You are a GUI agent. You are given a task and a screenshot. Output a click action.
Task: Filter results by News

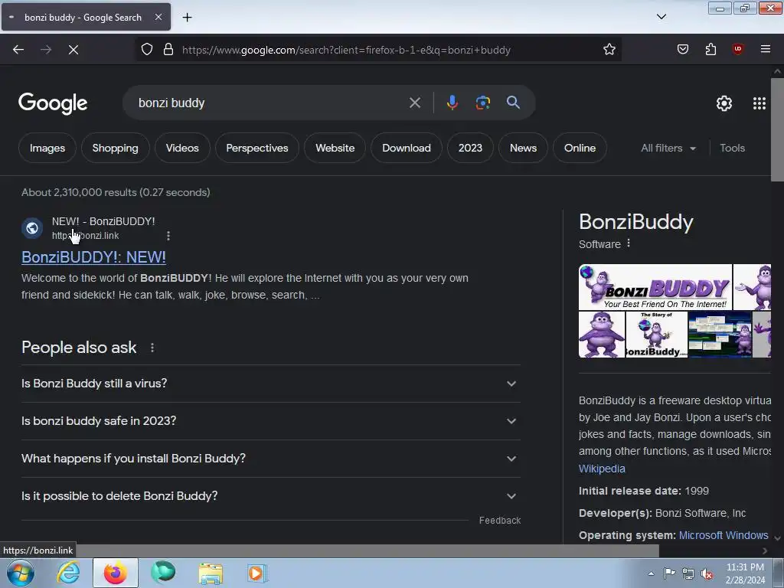523,148
